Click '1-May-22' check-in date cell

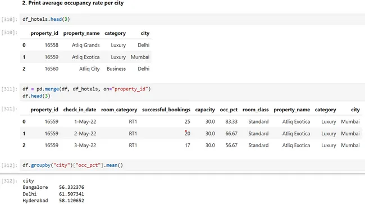coord(85,121)
